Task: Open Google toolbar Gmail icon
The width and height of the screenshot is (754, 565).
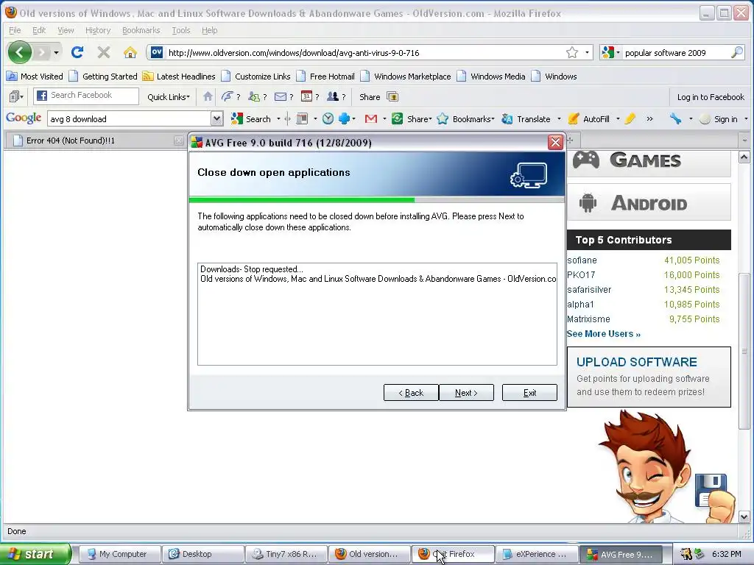Action: 371,118
